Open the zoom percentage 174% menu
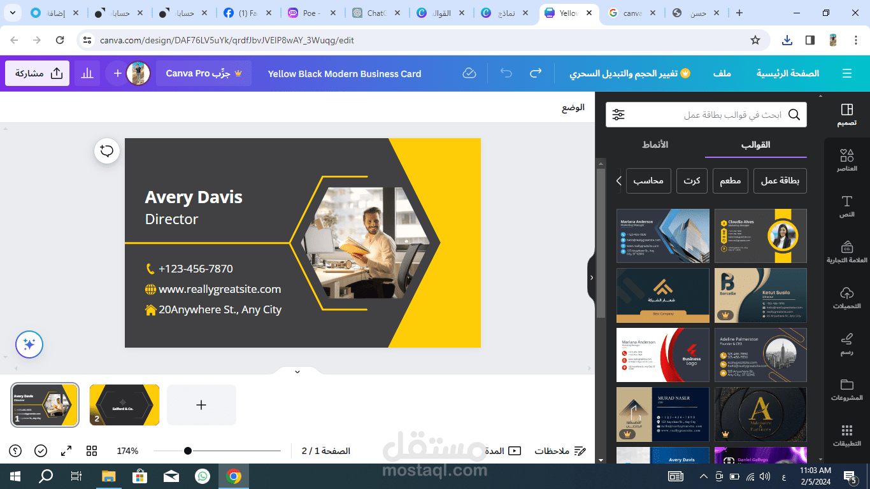Screen dimensions: 870x489 click(127, 451)
